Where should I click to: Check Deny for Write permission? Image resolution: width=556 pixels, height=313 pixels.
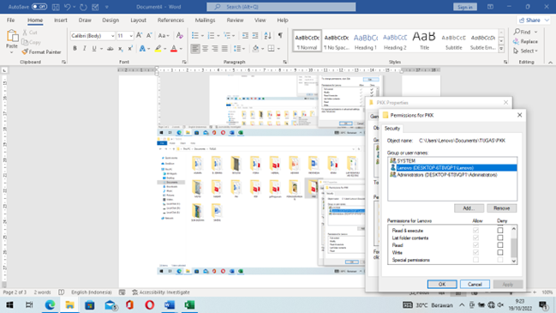(x=500, y=252)
